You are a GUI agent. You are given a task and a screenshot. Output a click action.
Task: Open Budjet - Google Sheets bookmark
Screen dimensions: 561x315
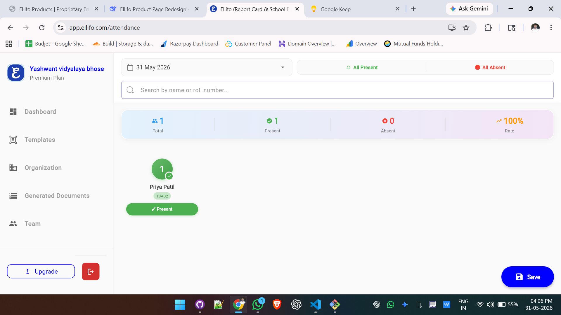tap(56, 44)
